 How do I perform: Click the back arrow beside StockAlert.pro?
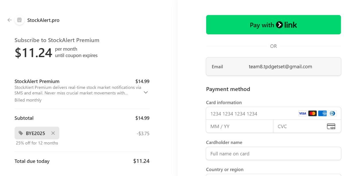point(9,20)
